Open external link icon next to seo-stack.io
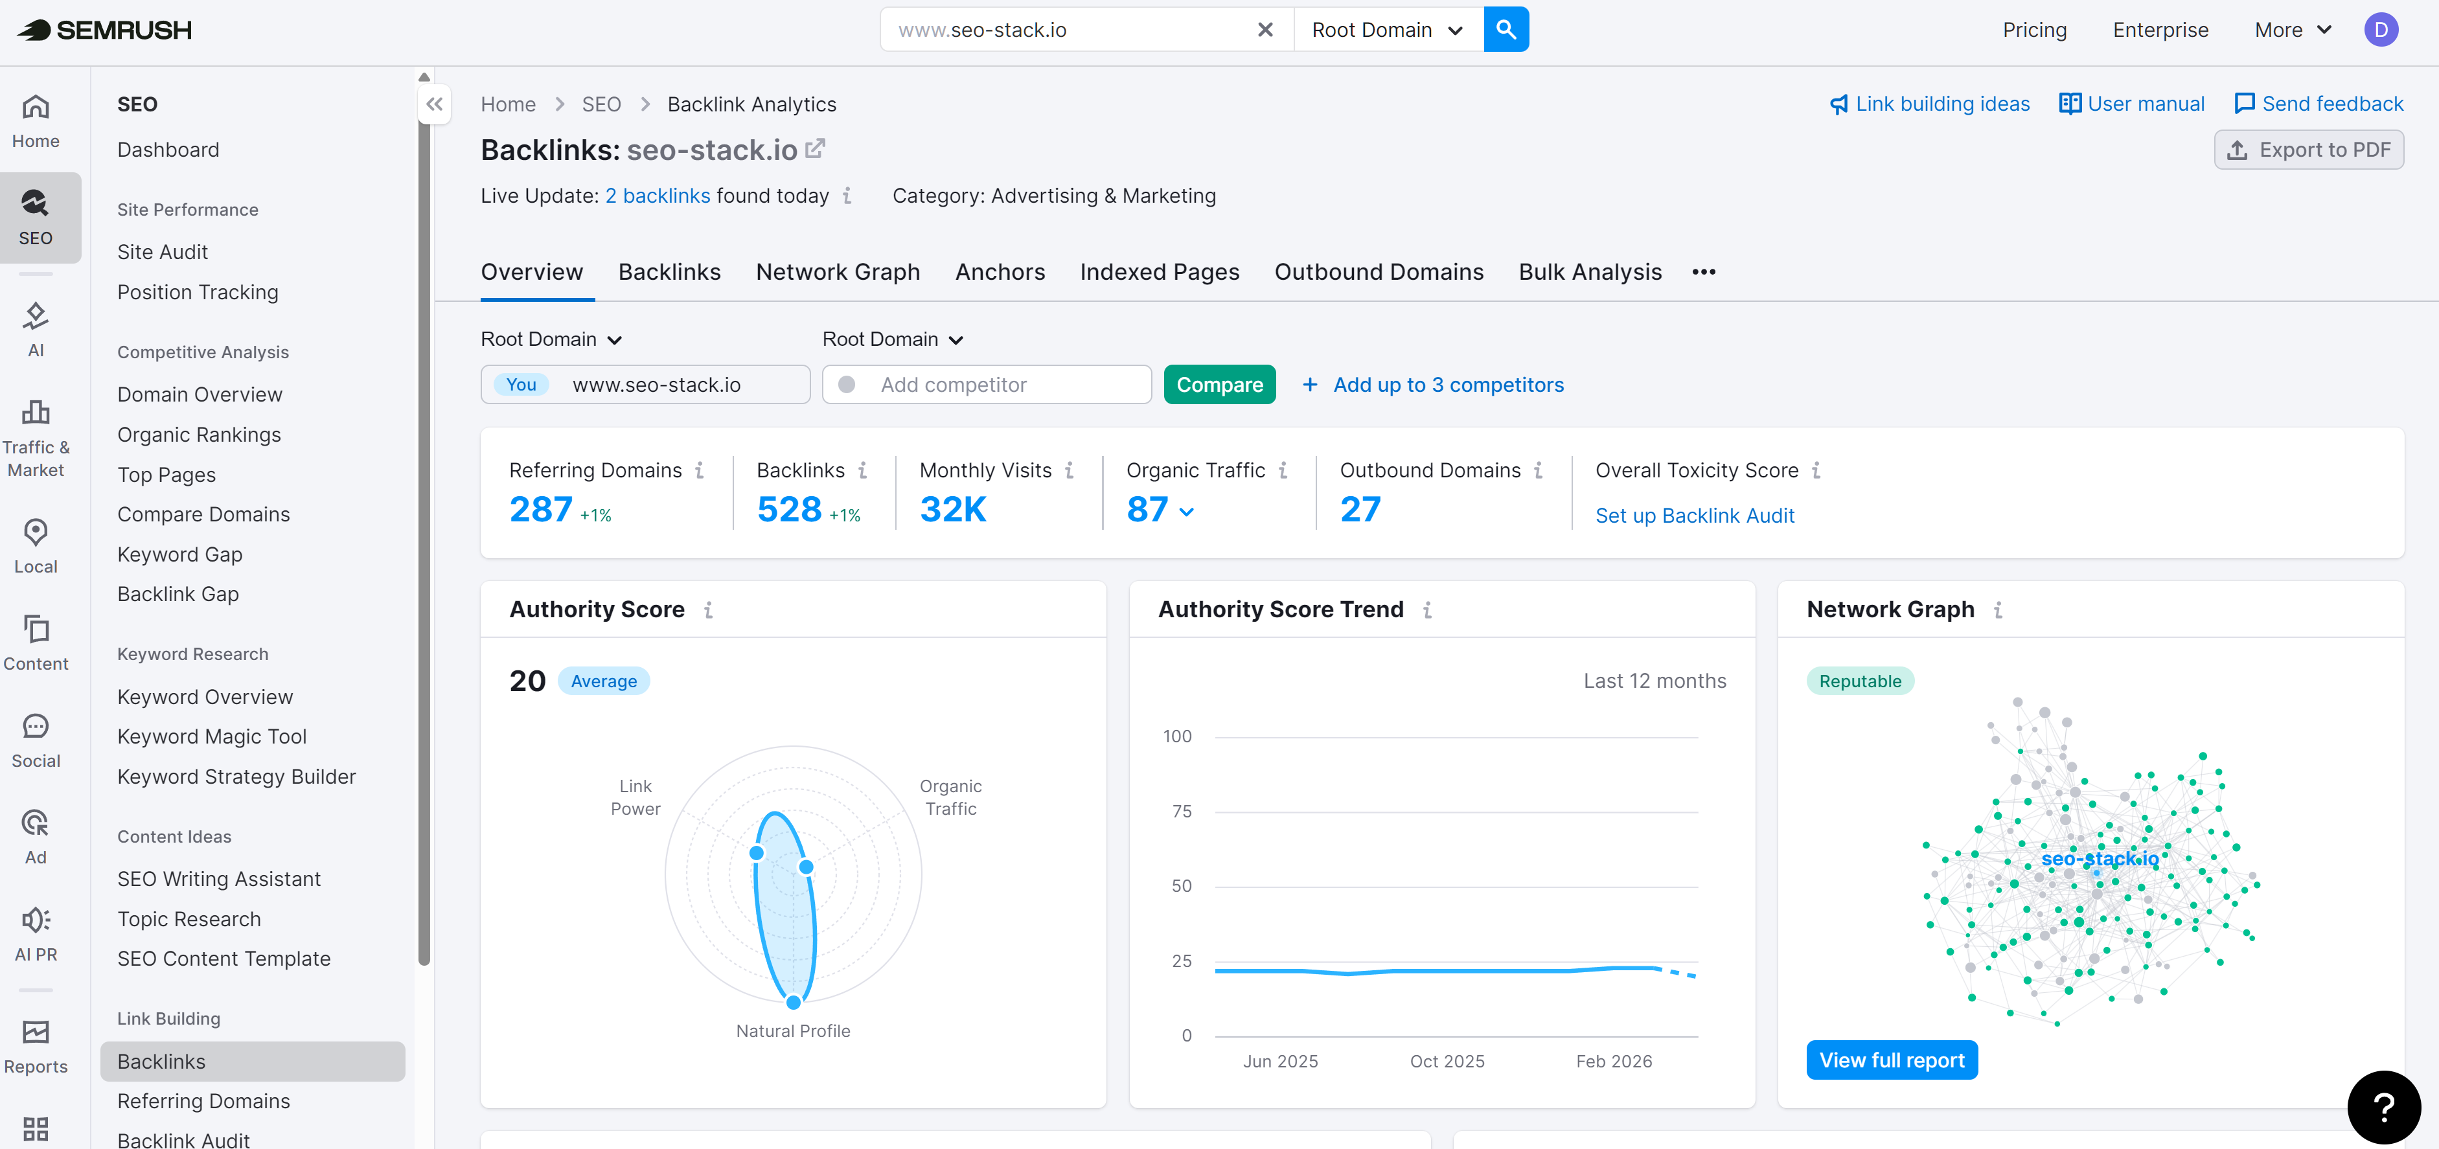The image size is (2439, 1149). click(815, 148)
